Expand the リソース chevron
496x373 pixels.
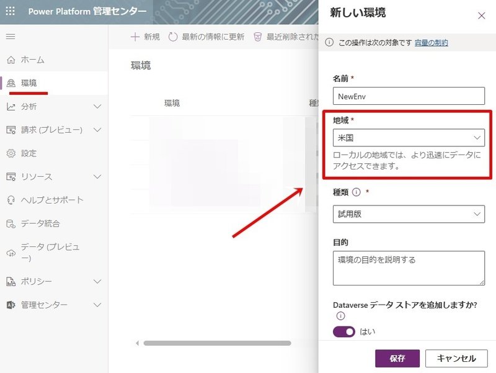[x=97, y=177]
